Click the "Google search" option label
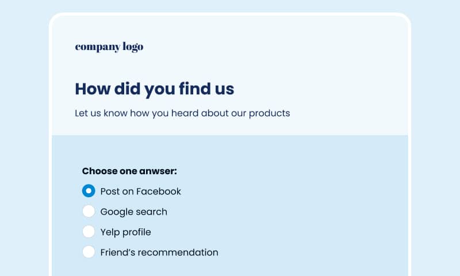Screen dimensions: 460x276 134,212
